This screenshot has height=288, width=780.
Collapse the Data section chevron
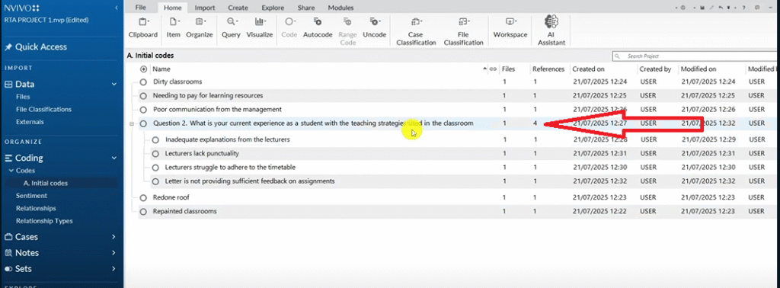(114, 85)
